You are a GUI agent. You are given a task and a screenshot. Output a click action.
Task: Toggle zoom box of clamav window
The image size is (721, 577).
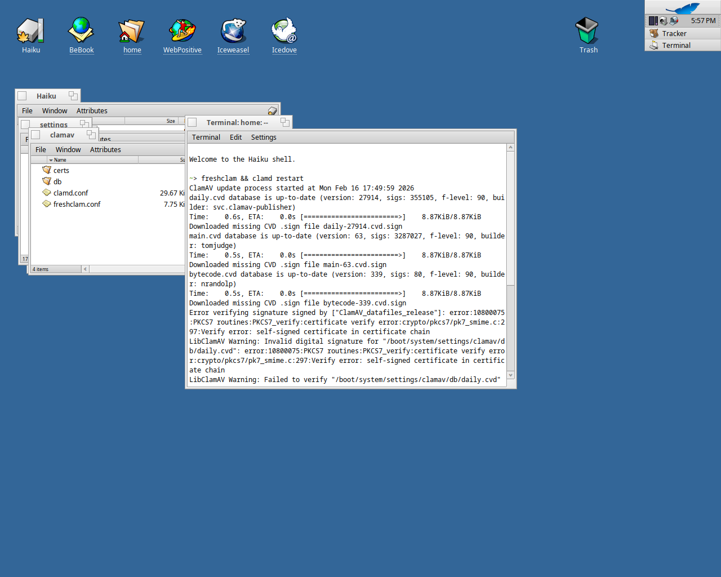pyautogui.click(x=91, y=135)
